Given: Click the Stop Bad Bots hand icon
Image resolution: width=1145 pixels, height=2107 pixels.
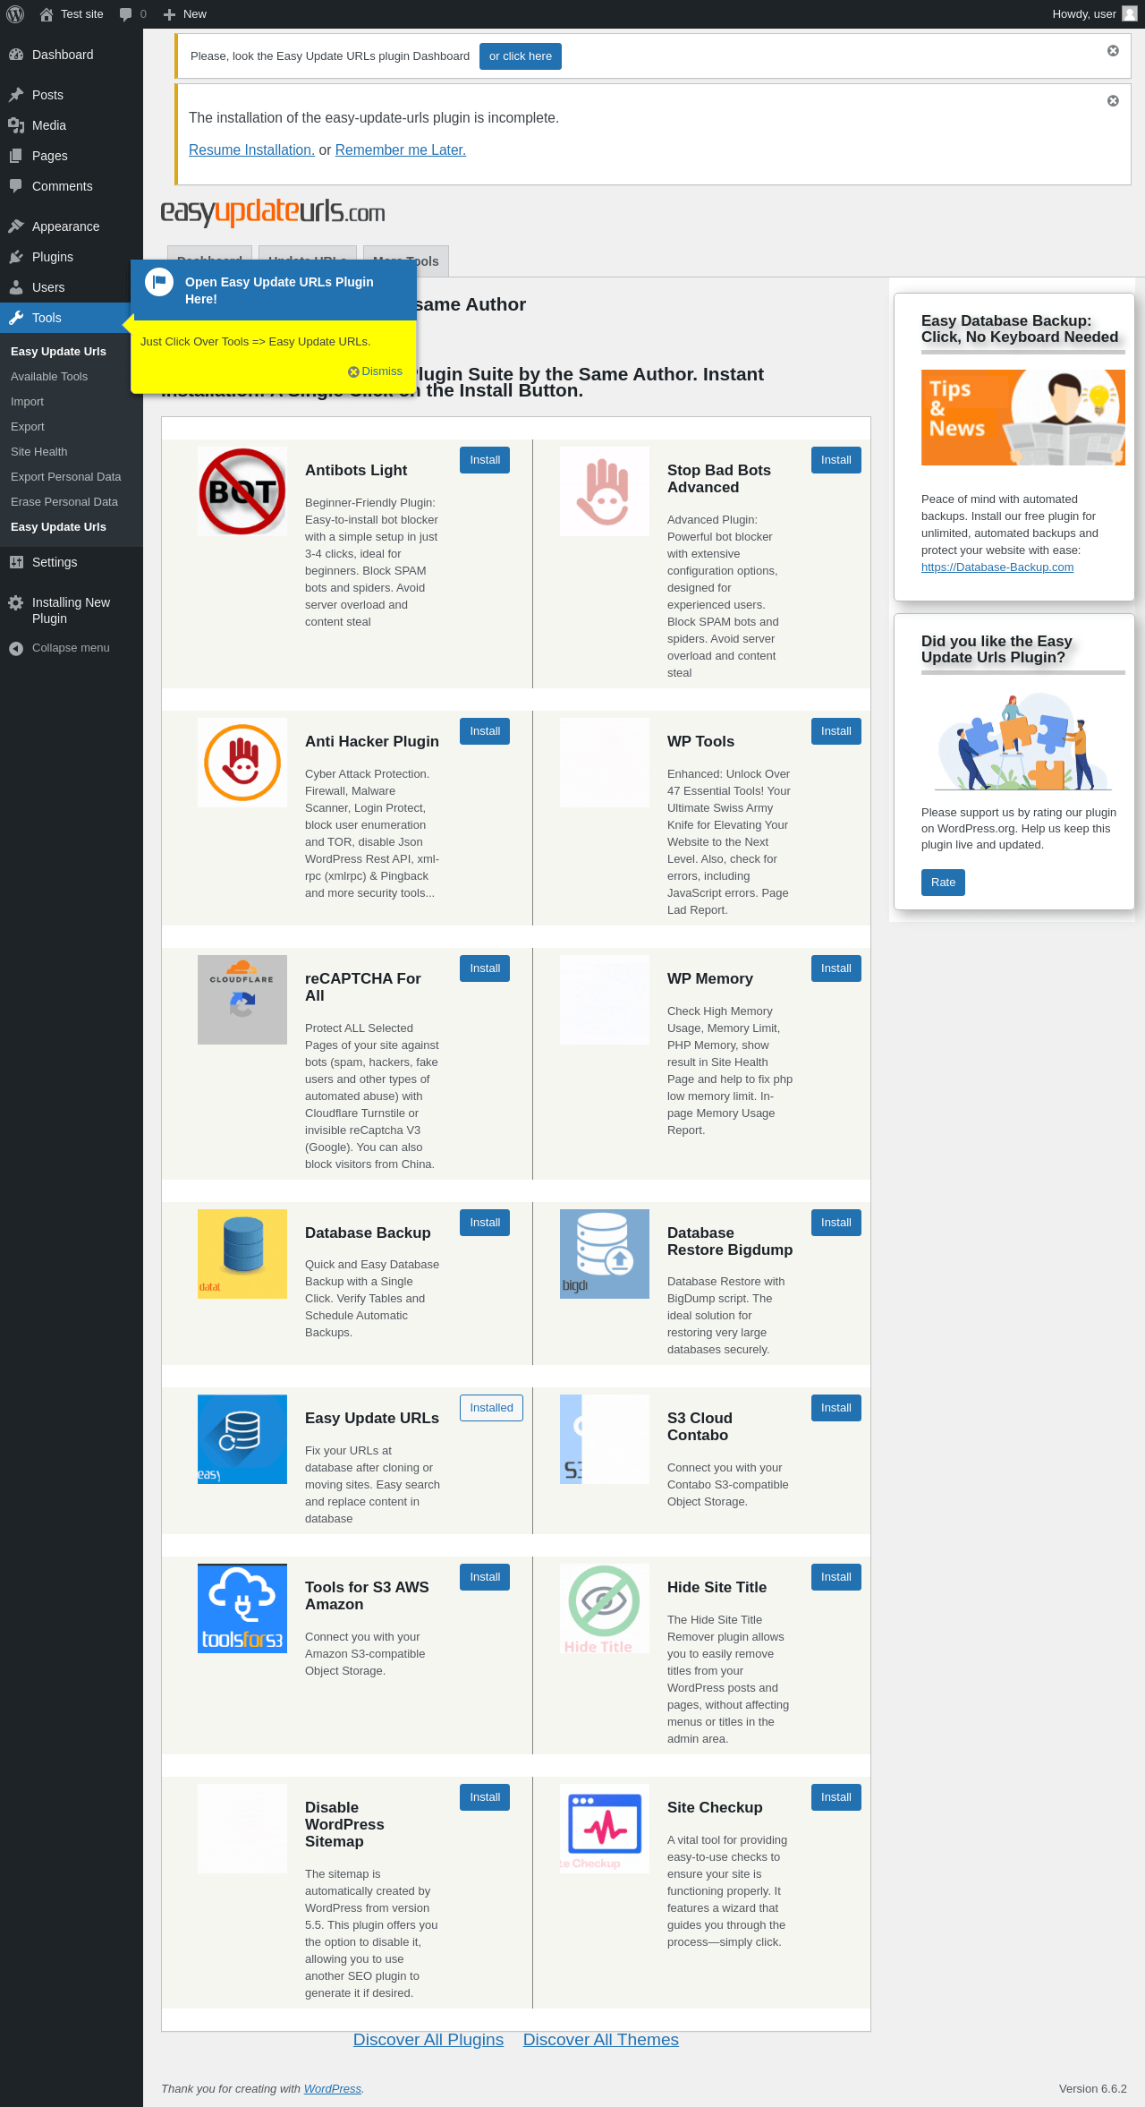Looking at the screenshot, I should [605, 491].
